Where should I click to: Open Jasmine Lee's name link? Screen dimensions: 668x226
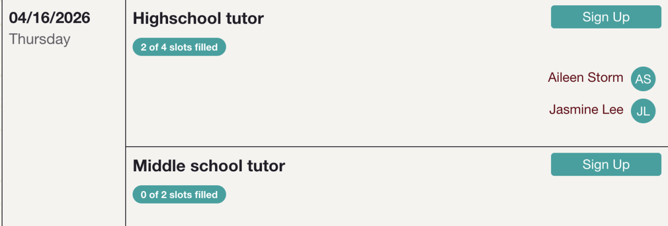point(586,110)
